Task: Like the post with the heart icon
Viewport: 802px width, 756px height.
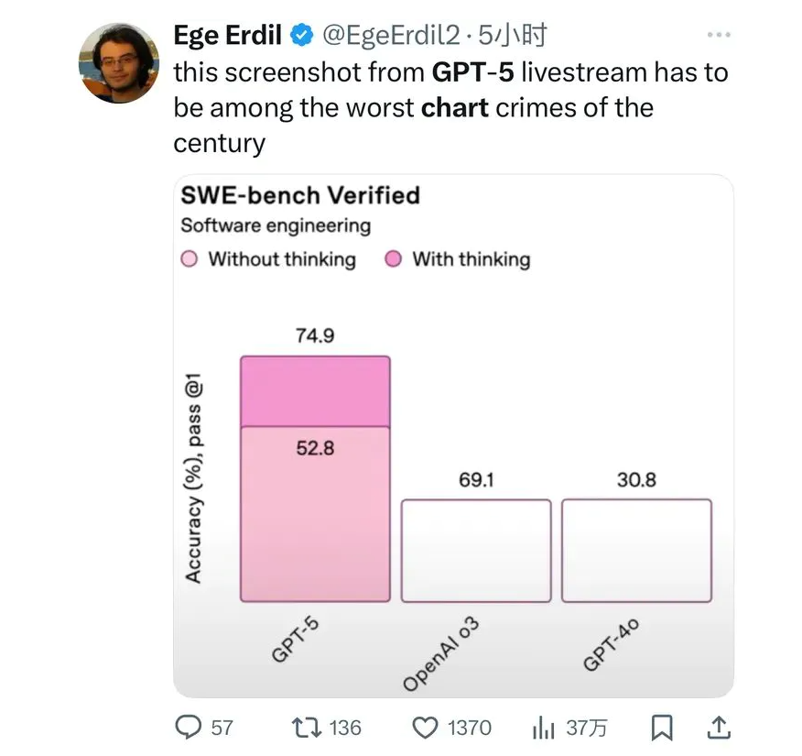Action: 426,728
